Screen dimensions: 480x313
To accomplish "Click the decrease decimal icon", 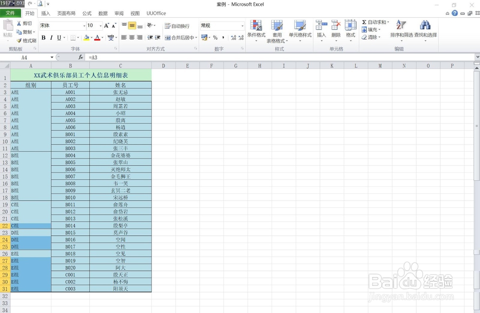I will click(x=241, y=37).
